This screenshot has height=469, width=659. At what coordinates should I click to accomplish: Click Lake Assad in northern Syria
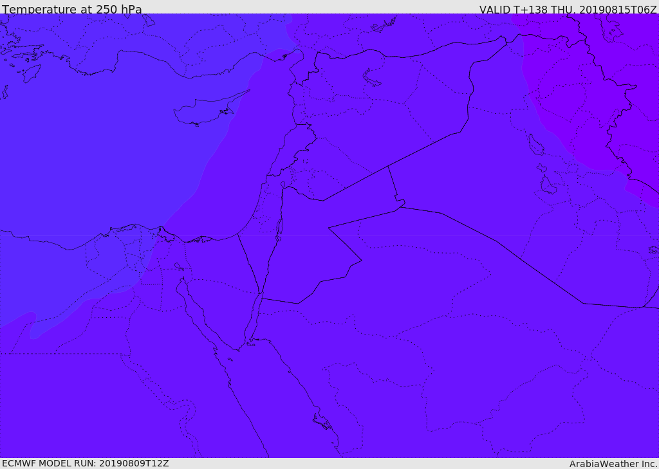click(x=371, y=78)
